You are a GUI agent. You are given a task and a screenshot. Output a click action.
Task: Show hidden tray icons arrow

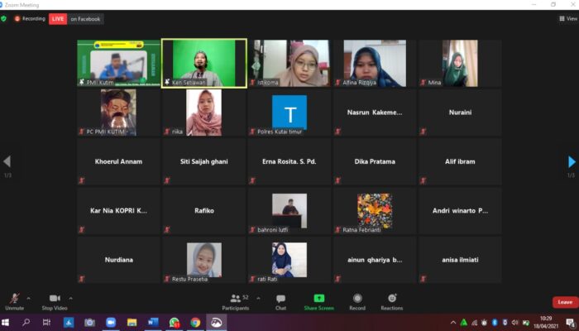tap(453, 323)
